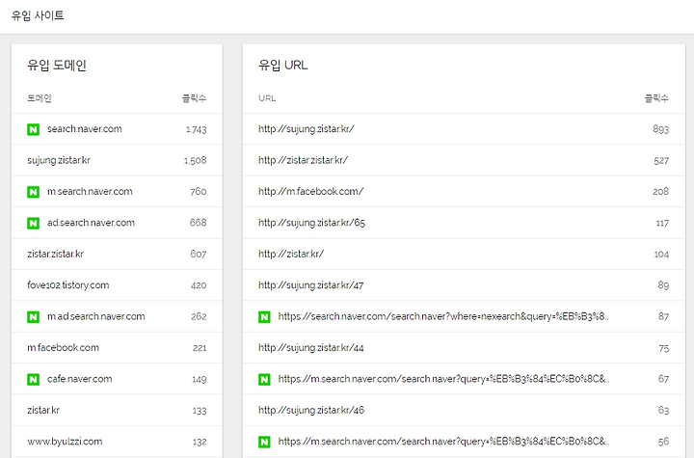Click the 89 click count value
The image size is (694, 458).
click(663, 285)
